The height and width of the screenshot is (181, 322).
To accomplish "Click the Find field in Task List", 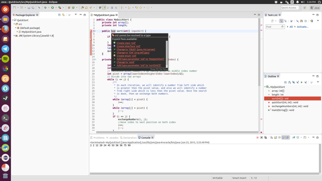I will (x=275, y=27).
